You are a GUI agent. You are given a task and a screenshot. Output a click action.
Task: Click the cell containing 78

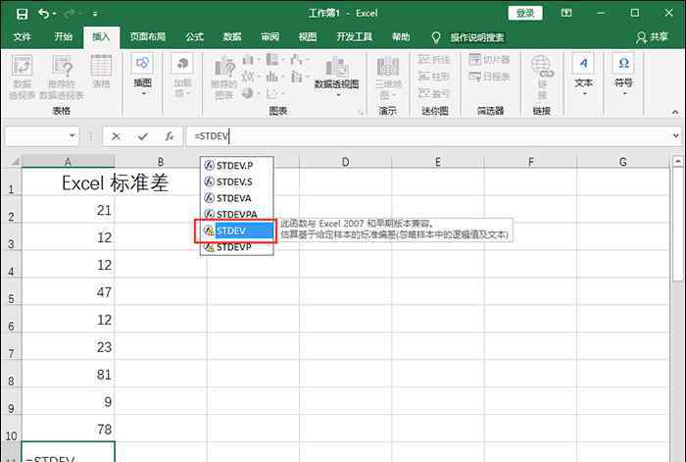point(68,429)
